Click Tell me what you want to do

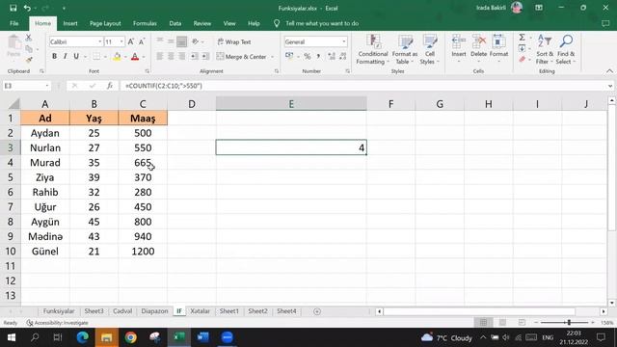[322, 23]
